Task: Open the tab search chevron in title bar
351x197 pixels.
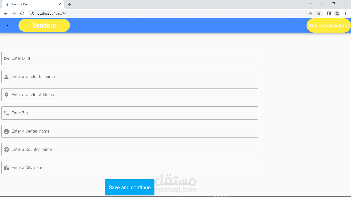Action: pyautogui.click(x=310, y=4)
